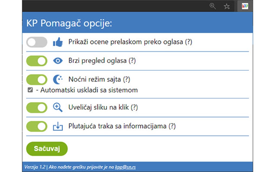Click the (?) help beside Brzi pregled oglasa

pos(132,61)
